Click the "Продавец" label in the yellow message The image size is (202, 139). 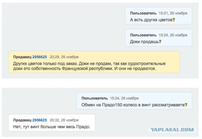[x=22, y=57]
